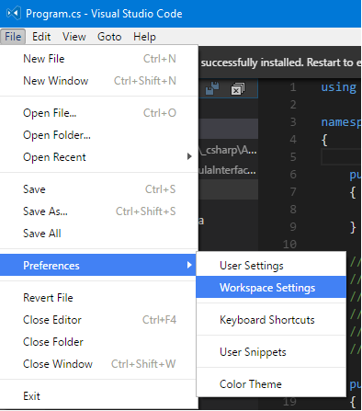This screenshot has width=362, height=411.
Task: Expand the Preferences submenu arrow
Action: (x=189, y=265)
